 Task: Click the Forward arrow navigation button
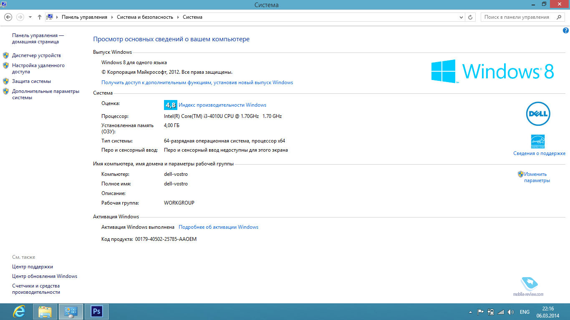point(20,17)
